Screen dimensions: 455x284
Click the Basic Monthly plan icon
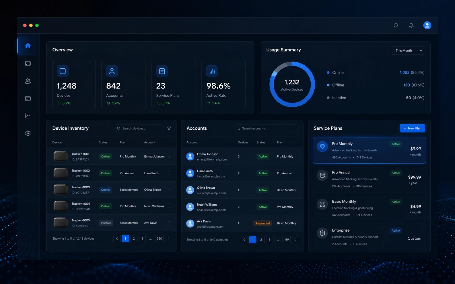[322, 204]
